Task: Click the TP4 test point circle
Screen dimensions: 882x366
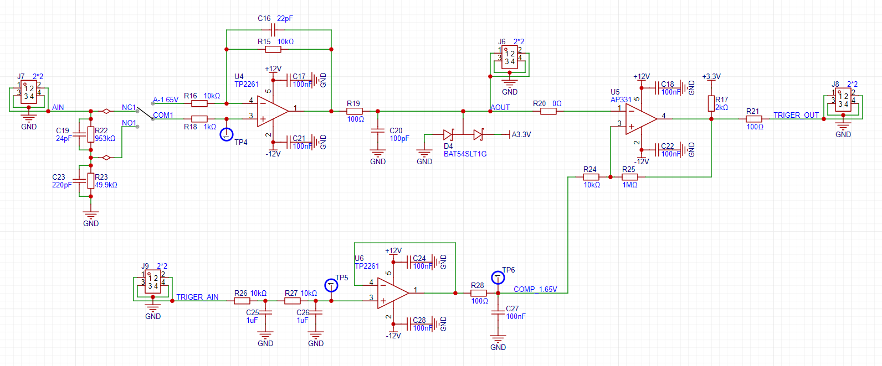Action: pos(227,134)
